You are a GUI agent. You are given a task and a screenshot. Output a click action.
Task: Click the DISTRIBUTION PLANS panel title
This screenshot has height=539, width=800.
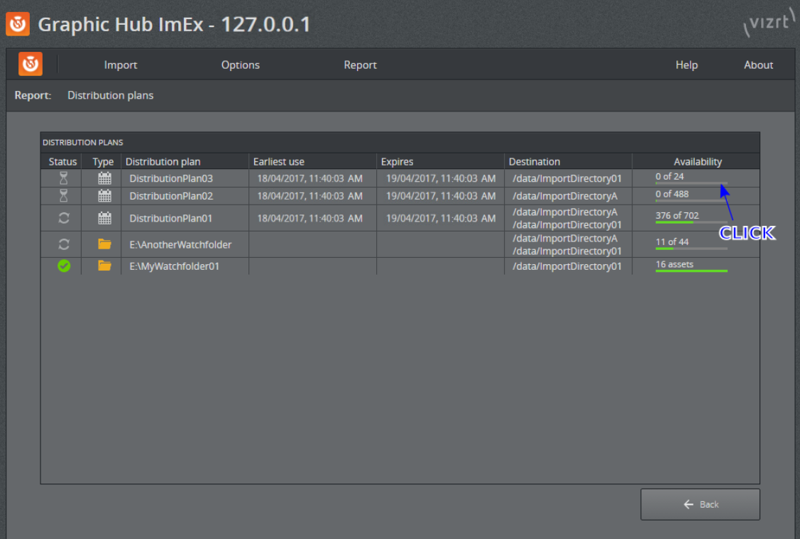[x=82, y=143]
